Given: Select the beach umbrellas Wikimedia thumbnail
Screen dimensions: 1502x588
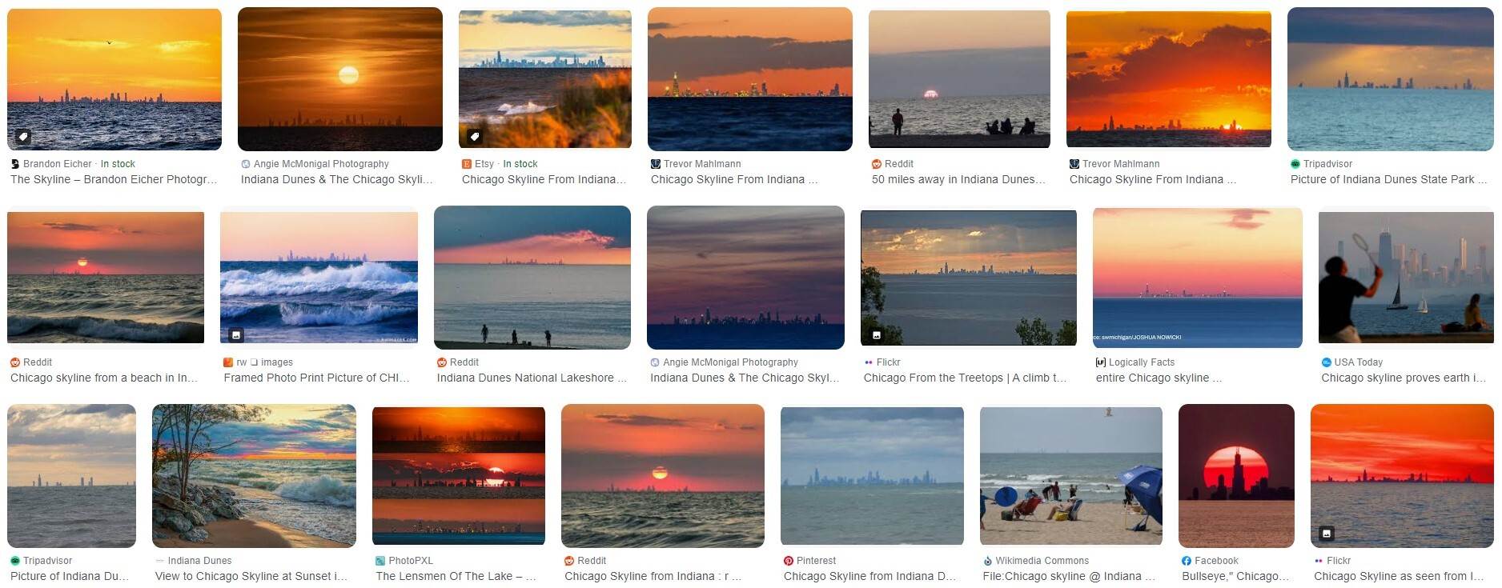Looking at the screenshot, I should (1071, 475).
